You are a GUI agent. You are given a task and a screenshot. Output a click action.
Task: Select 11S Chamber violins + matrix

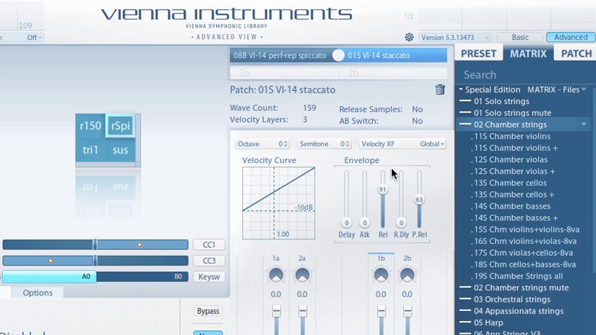tap(516, 148)
